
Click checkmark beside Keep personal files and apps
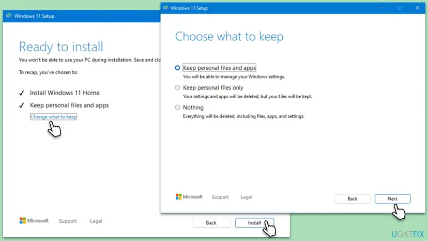[22, 106]
